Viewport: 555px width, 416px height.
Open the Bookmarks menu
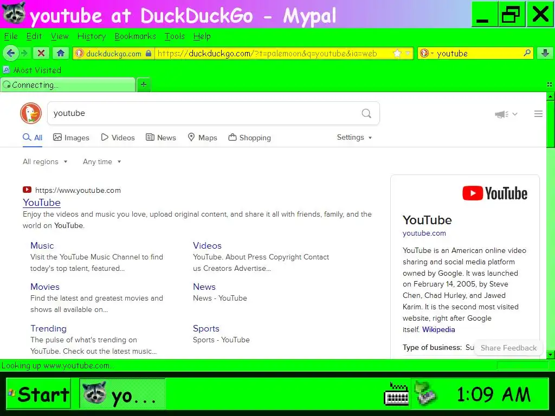[x=135, y=36]
